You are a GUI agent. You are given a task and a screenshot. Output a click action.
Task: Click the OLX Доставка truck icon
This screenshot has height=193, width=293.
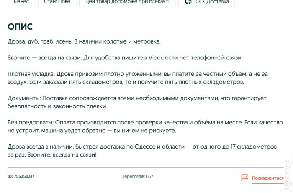click(x=188, y=2)
